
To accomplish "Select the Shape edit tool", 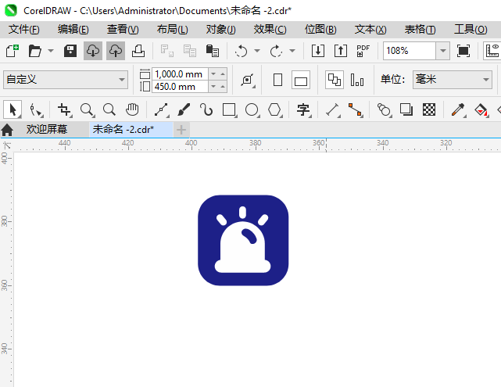I will (35, 110).
